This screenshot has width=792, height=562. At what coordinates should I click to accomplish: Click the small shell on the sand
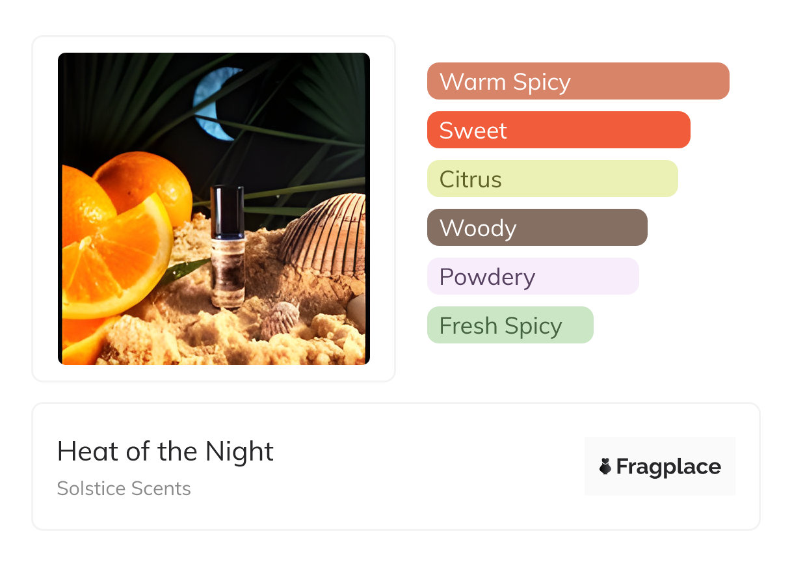280,319
